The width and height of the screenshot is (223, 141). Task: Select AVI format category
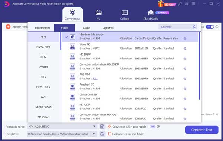(43, 97)
